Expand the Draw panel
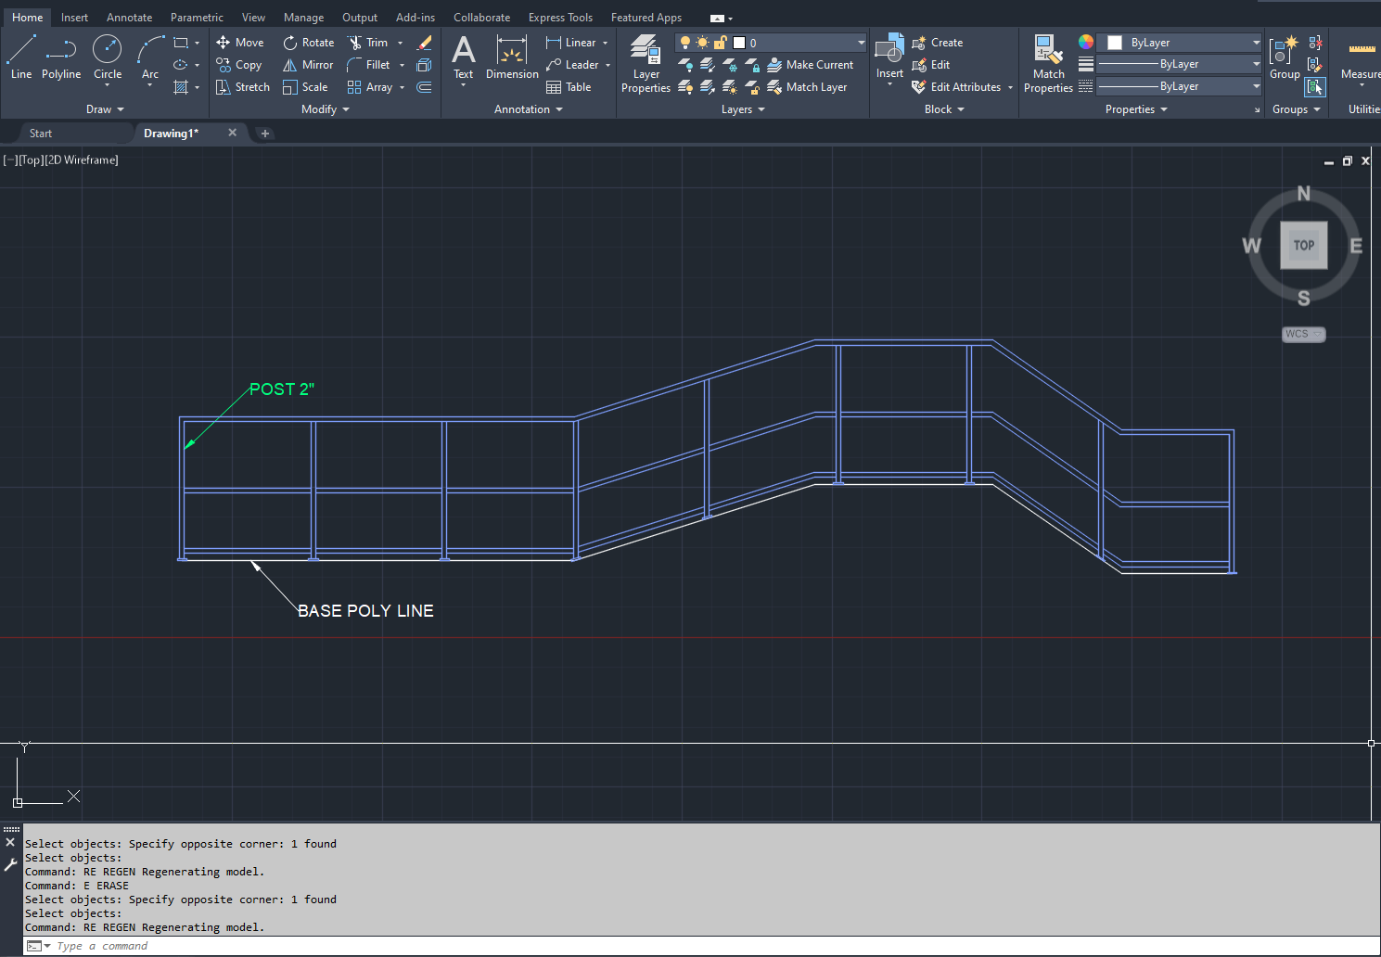 coord(105,109)
